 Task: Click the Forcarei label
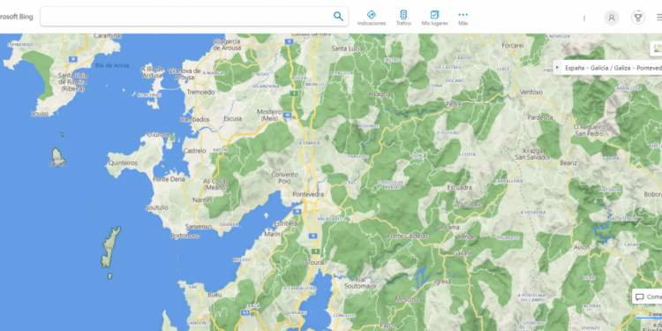coord(513,45)
